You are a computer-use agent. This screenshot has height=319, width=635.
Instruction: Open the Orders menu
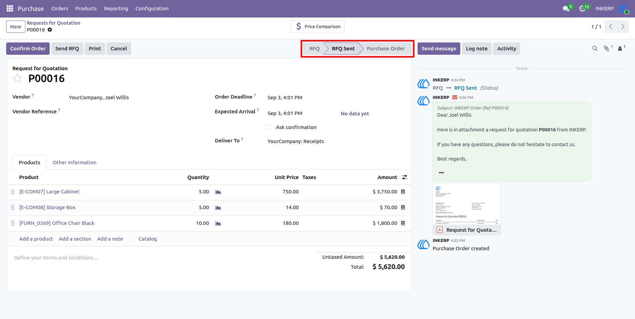click(x=60, y=9)
